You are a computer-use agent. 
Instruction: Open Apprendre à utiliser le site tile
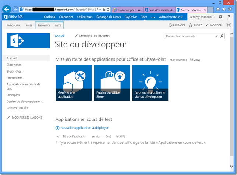(150, 83)
